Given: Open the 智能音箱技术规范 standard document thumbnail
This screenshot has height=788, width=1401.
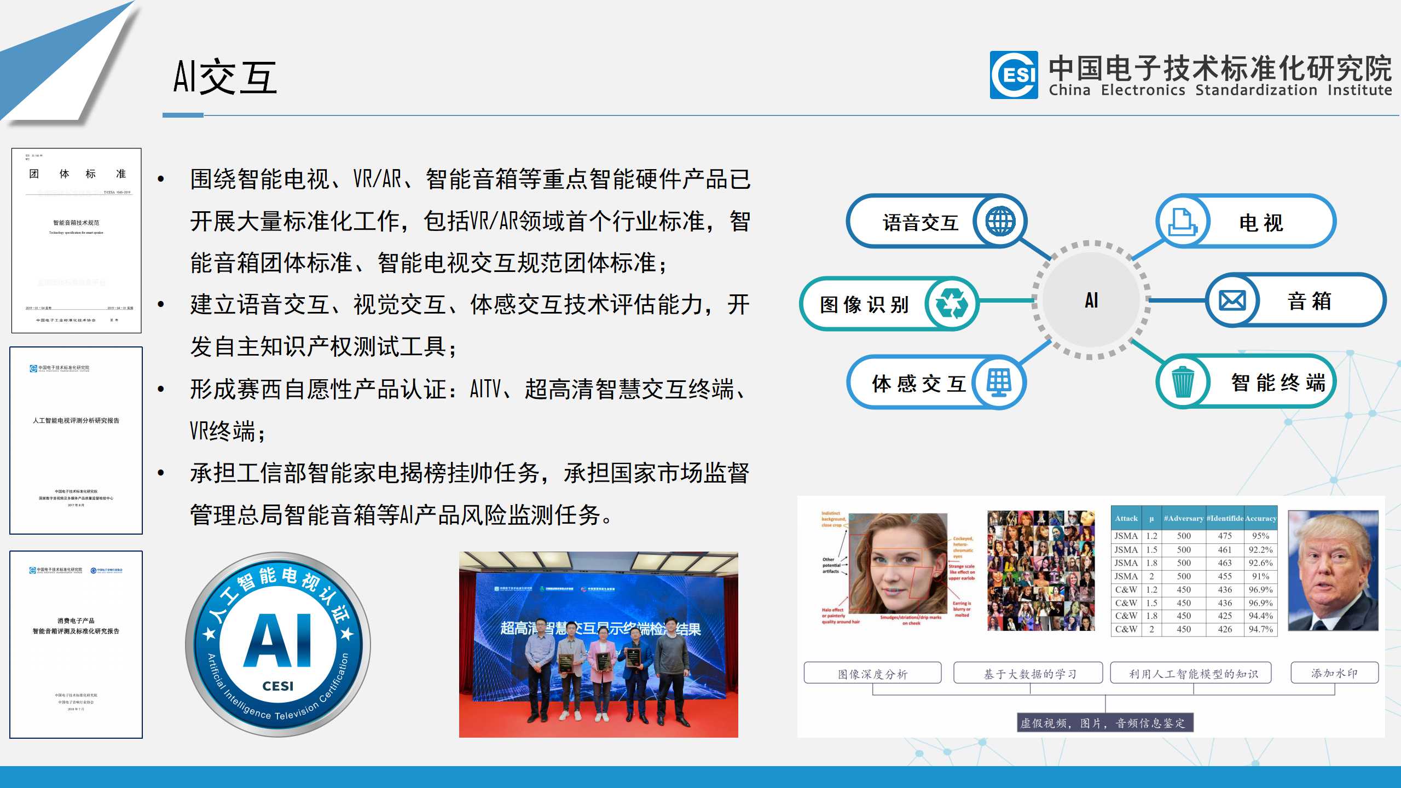Looking at the screenshot, I should click(77, 240).
